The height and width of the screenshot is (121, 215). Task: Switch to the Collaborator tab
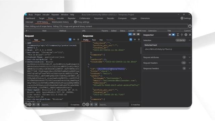point(85,18)
